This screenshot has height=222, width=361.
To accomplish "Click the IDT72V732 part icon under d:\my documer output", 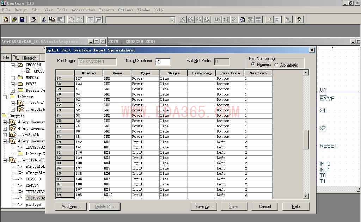I will (20, 147).
